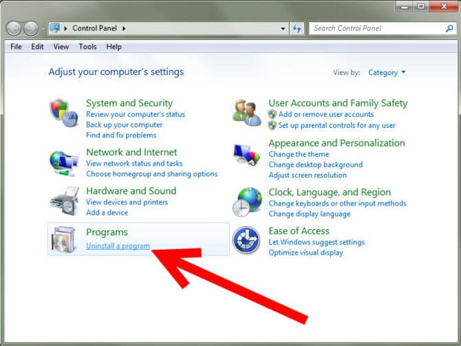
Task: Open the View menu
Action: (x=61, y=47)
